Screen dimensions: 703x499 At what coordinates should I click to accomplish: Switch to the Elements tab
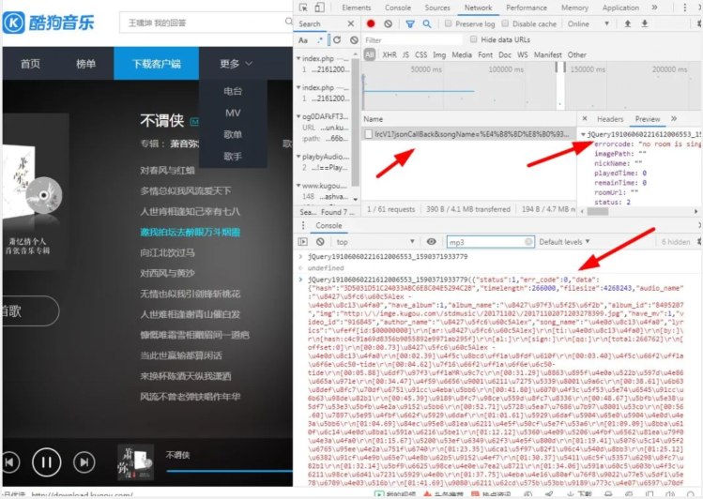pos(357,8)
